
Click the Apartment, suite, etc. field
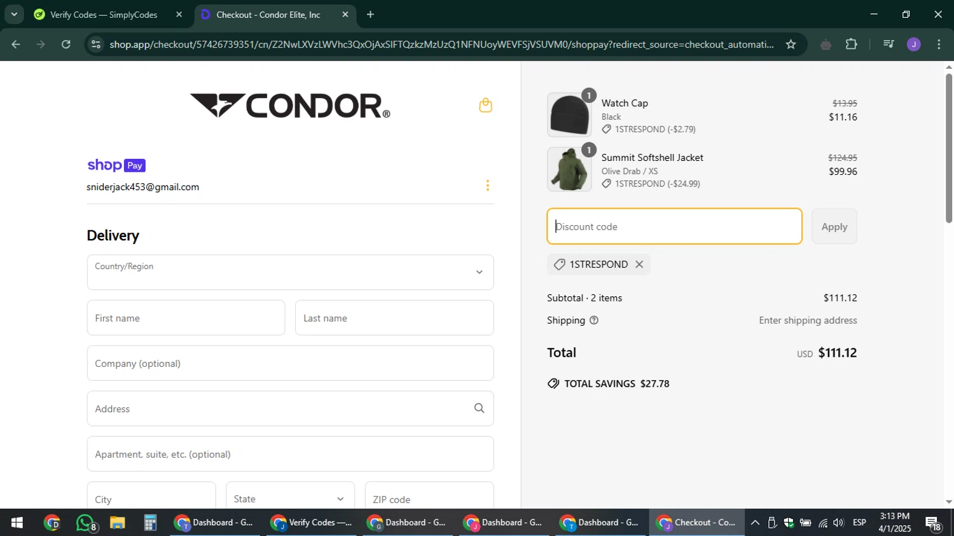point(290,454)
